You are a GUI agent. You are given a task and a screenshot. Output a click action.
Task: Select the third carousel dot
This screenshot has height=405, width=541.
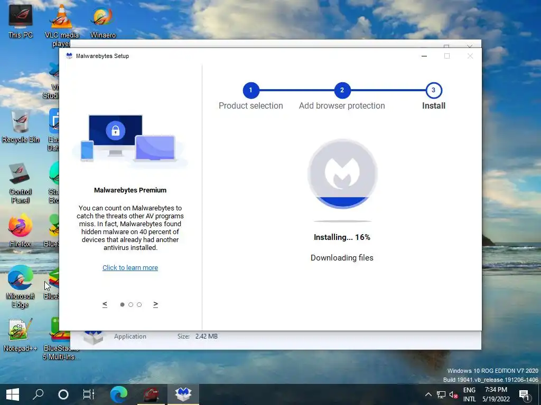pyautogui.click(x=139, y=304)
